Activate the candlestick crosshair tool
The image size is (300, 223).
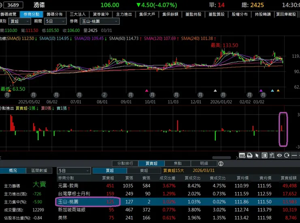point(272,155)
